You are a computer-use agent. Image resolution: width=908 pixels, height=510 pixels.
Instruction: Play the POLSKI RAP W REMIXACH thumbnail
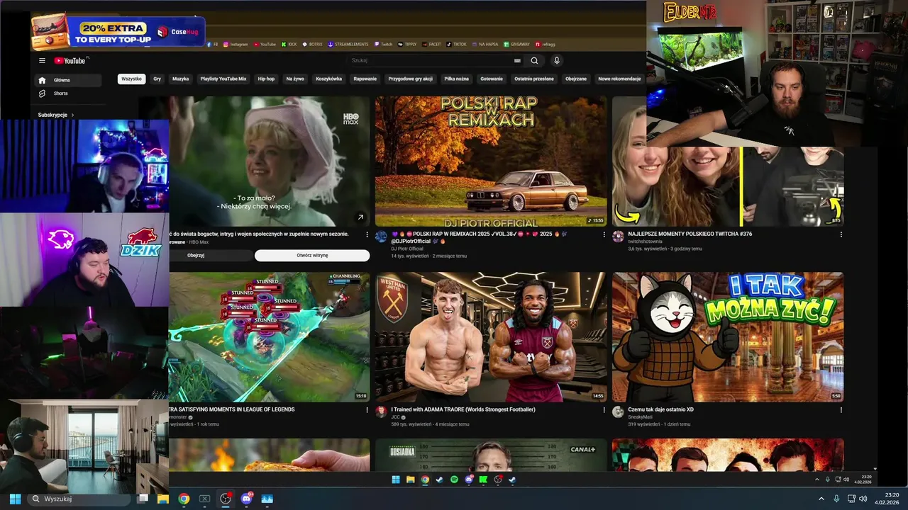(x=491, y=161)
